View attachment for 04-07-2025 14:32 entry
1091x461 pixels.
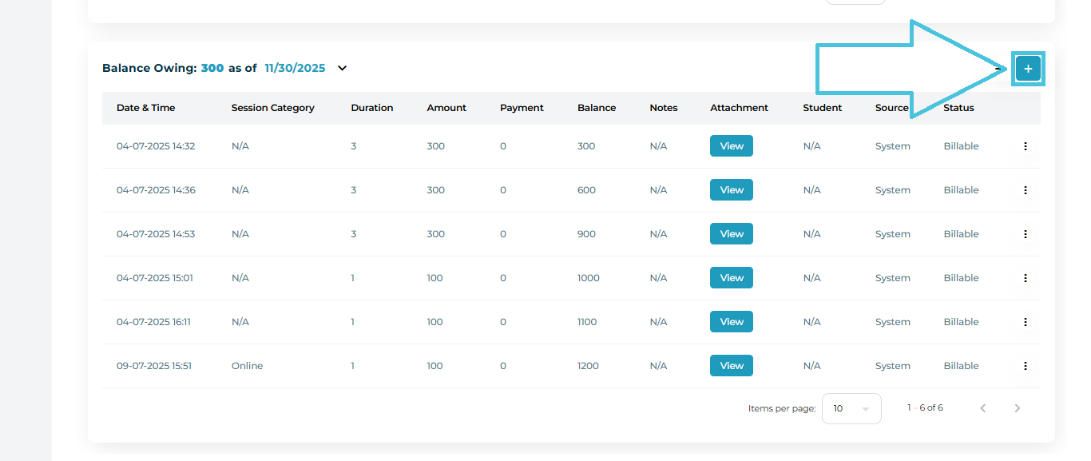pyautogui.click(x=731, y=146)
